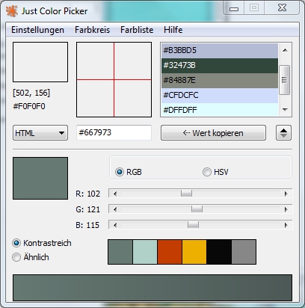Click the R slider right arrow
Viewport: 305px width, 308px height.
(x=286, y=194)
